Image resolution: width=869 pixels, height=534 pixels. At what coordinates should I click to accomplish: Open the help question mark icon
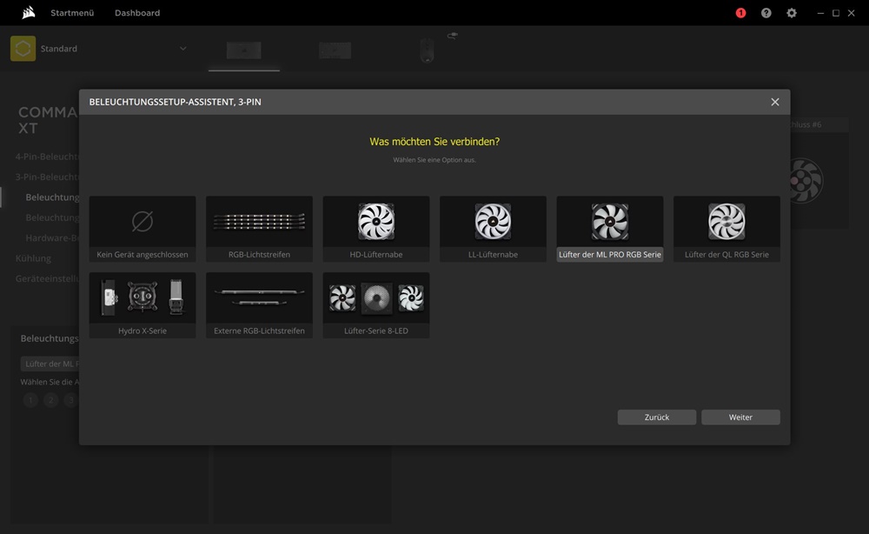[x=766, y=13]
